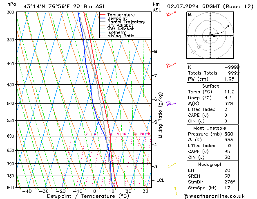Click the 550 pressure level label
The image size is (257, 199).
(11, 121)
